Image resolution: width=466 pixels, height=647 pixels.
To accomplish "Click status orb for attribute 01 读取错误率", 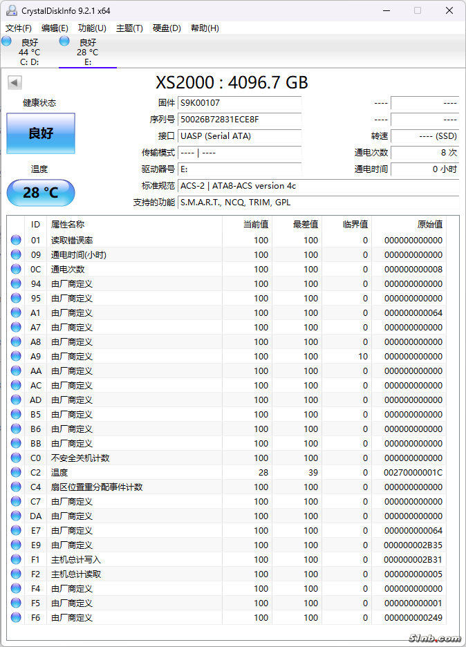I will tap(16, 241).
